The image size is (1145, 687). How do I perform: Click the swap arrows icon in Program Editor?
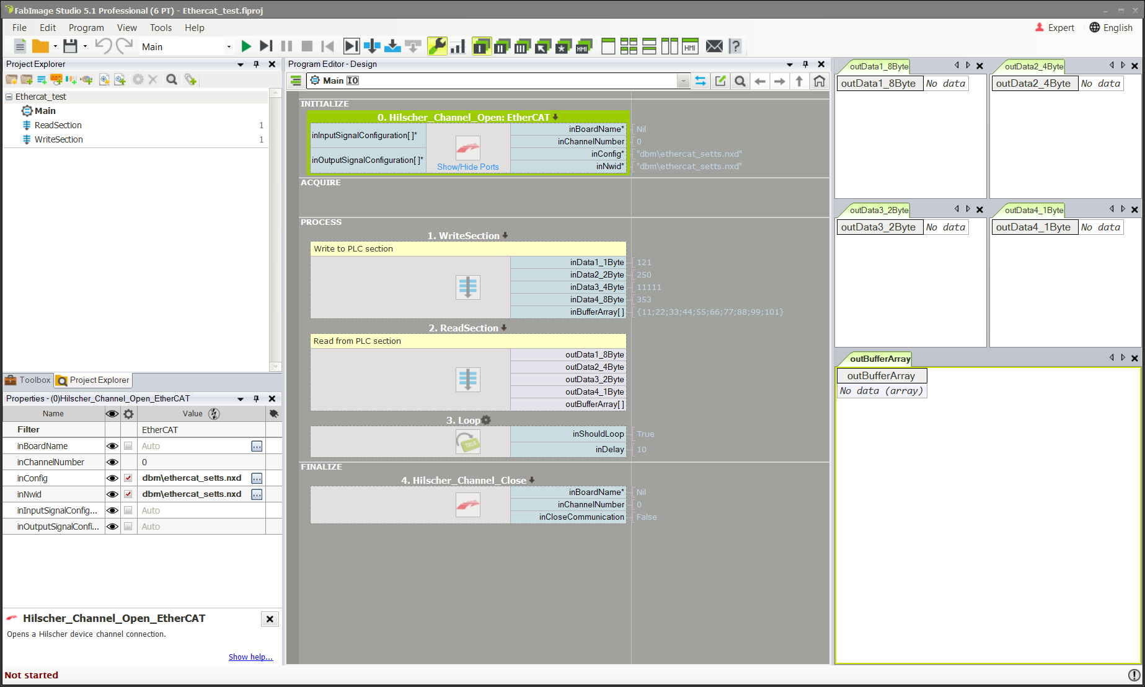pos(701,81)
